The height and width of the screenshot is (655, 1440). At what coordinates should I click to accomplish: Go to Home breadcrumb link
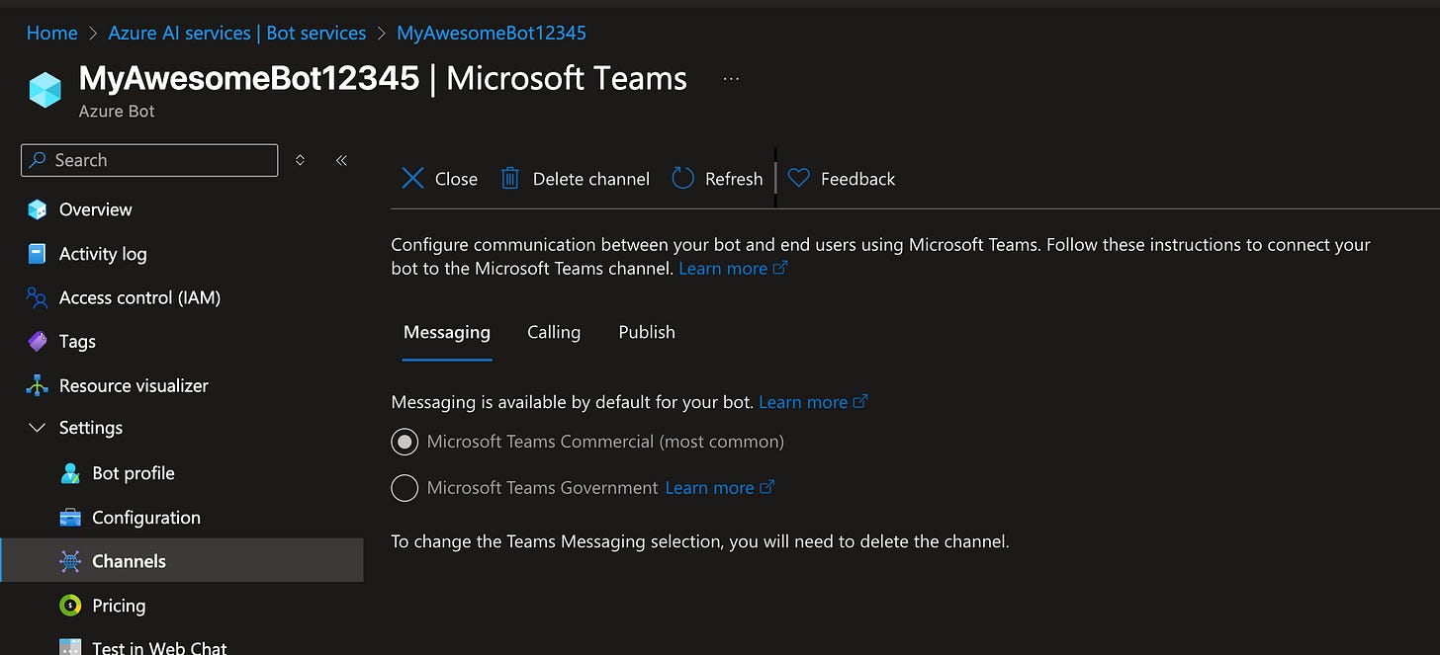[x=52, y=33]
